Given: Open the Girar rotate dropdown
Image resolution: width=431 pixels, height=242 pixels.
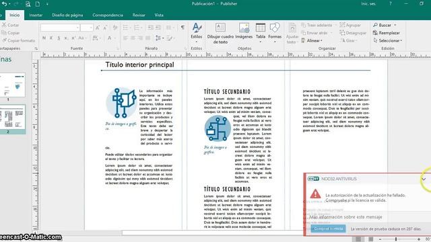Looking at the screenshot, I should (349, 40).
